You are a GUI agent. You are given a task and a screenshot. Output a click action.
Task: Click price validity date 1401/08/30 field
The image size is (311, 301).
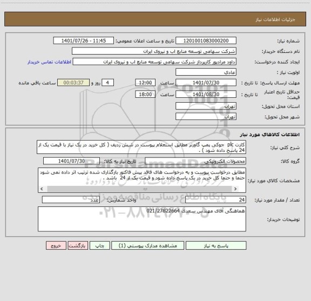tap(206, 95)
